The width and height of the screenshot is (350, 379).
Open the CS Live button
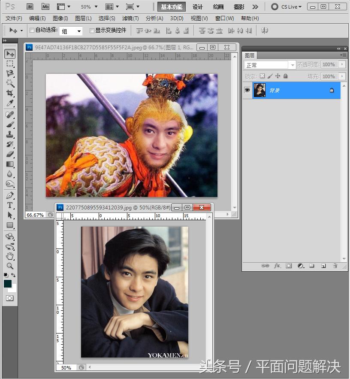(287, 7)
